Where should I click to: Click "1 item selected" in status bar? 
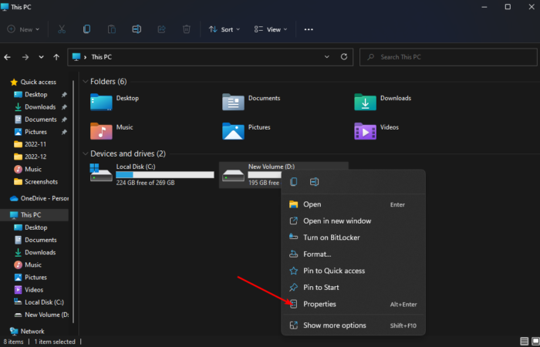(55, 342)
